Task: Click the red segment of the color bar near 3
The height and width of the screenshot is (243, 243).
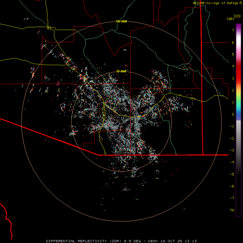Action: (x=238, y=76)
